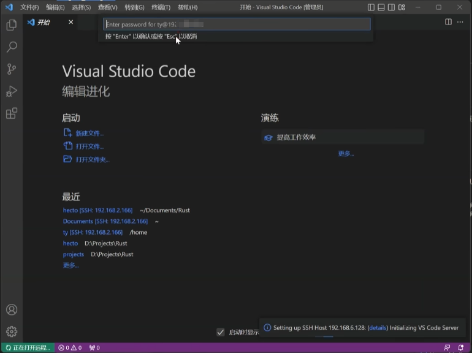Toggle the panel layout icon

click(x=381, y=7)
